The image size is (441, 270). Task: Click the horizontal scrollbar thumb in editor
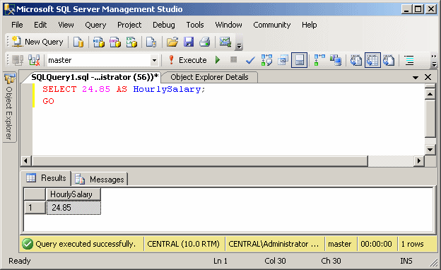click(x=200, y=161)
